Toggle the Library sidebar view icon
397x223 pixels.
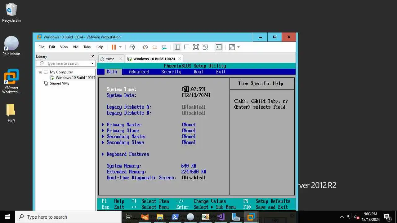[177, 47]
